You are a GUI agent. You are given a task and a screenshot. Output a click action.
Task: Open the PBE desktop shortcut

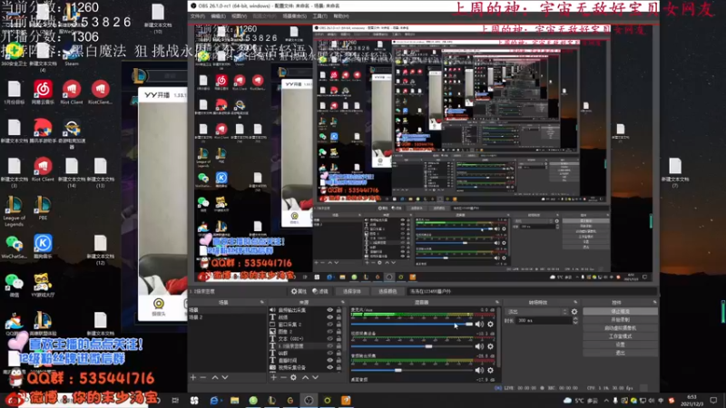coord(43,208)
